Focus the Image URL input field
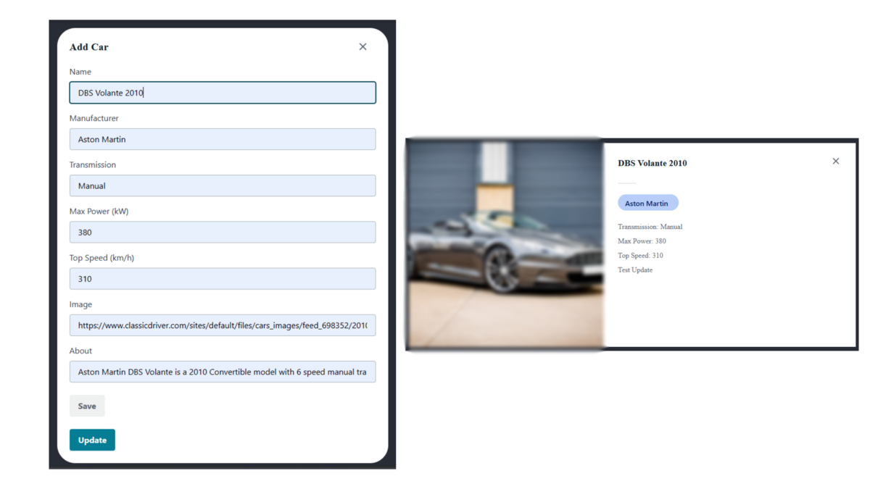Image resolution: width=870 pixels, height=489 pixels. tap(223, 325)
